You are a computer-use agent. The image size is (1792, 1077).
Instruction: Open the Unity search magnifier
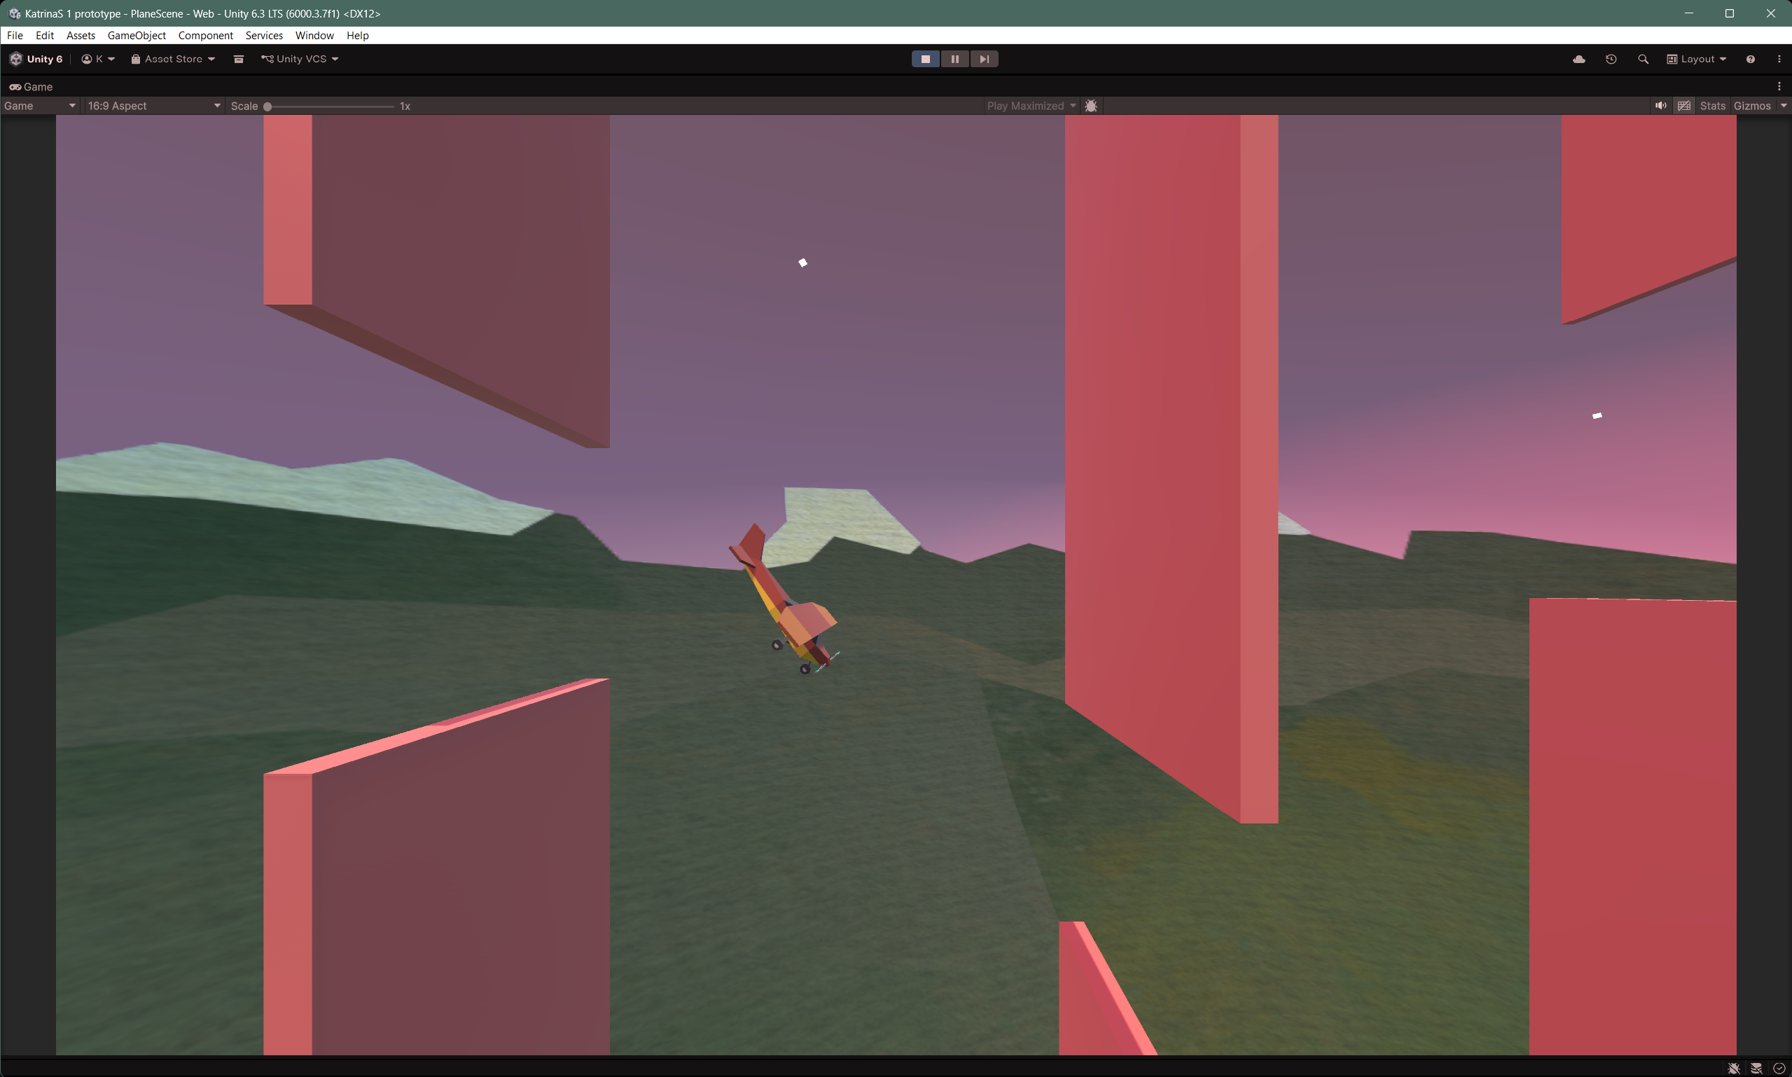coord(1644,59)
